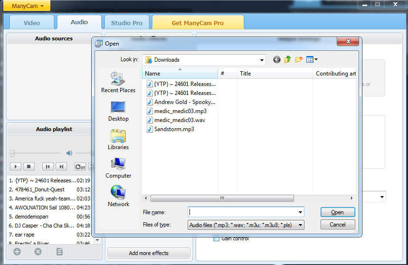Select playlist track DJ Casper - Cha Cha Sli
Image resolution: width=408 pixels, height=265 pixels.
pos(49,226)
